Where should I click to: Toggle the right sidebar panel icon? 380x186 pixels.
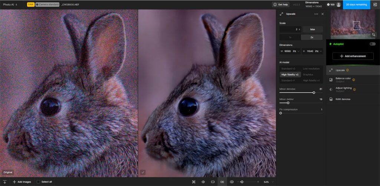pos(375,4)
